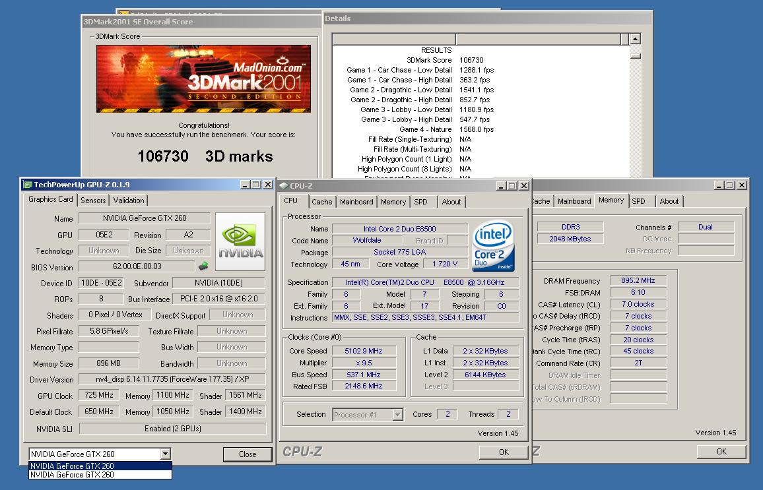This screenshot has height=490, width=763.
Task: Open the Memory tab in front CPU-Z window
Action: [x=393, y=202]
